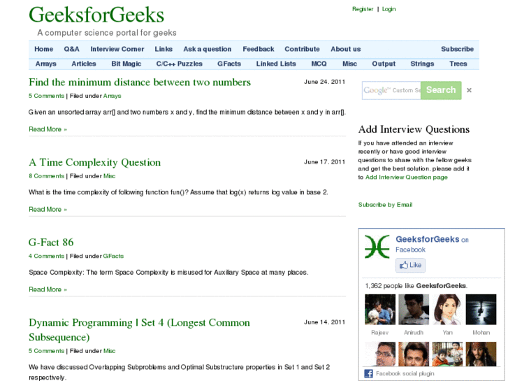
Task: Click Subscribe by Email
Action: (385, 205)
